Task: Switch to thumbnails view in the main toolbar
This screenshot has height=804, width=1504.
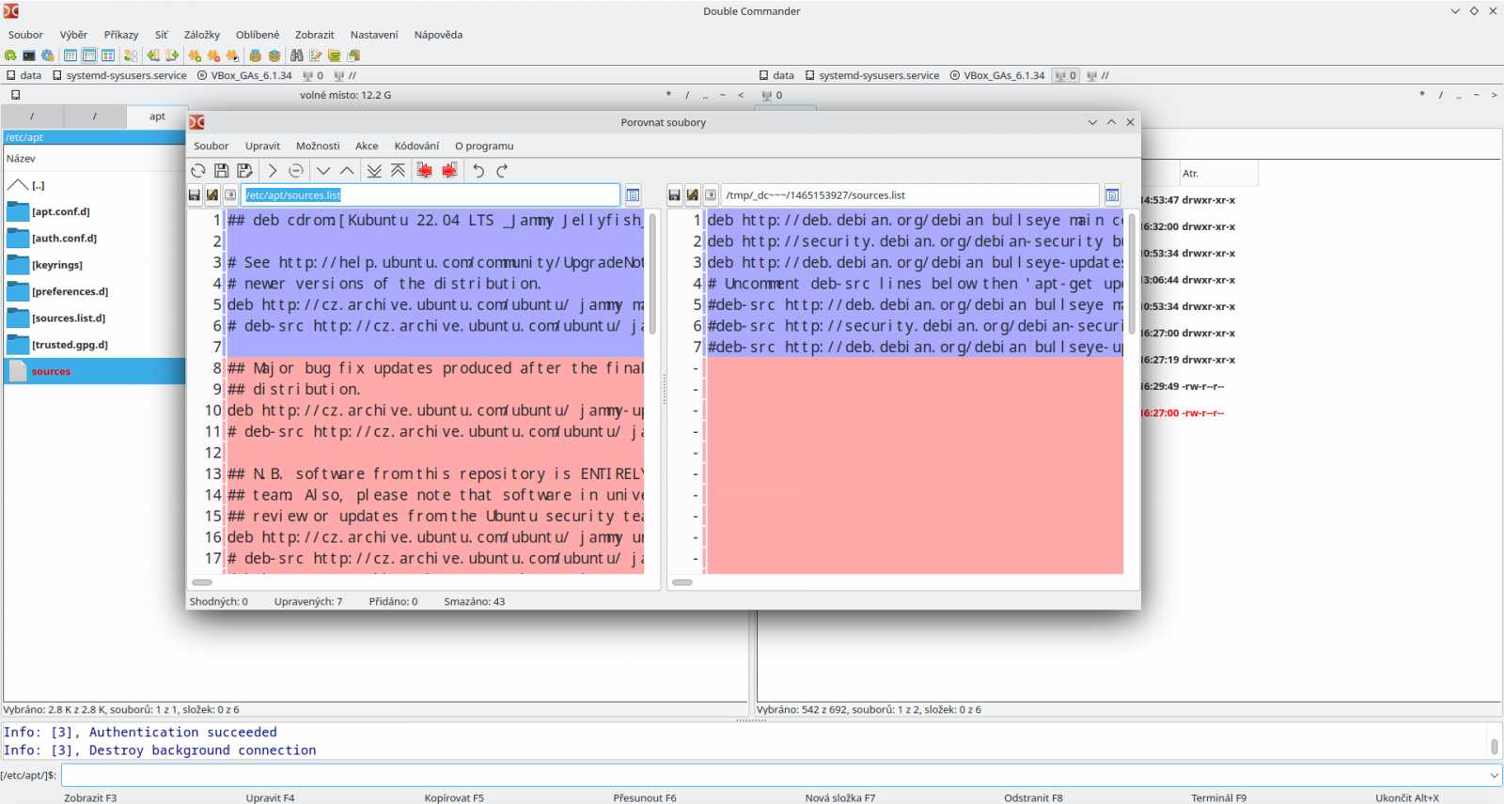Action: pyautogui.click(x=108, y=55)
